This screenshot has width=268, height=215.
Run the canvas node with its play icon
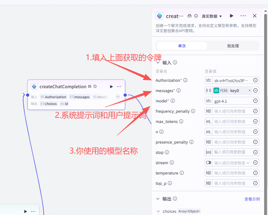[x=111, y=86]
